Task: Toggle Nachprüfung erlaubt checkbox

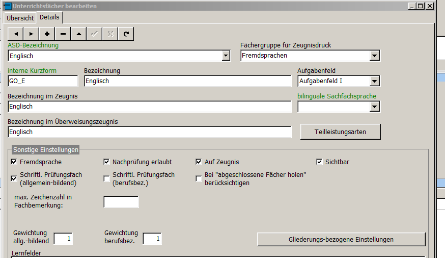Action: (106, 162)
